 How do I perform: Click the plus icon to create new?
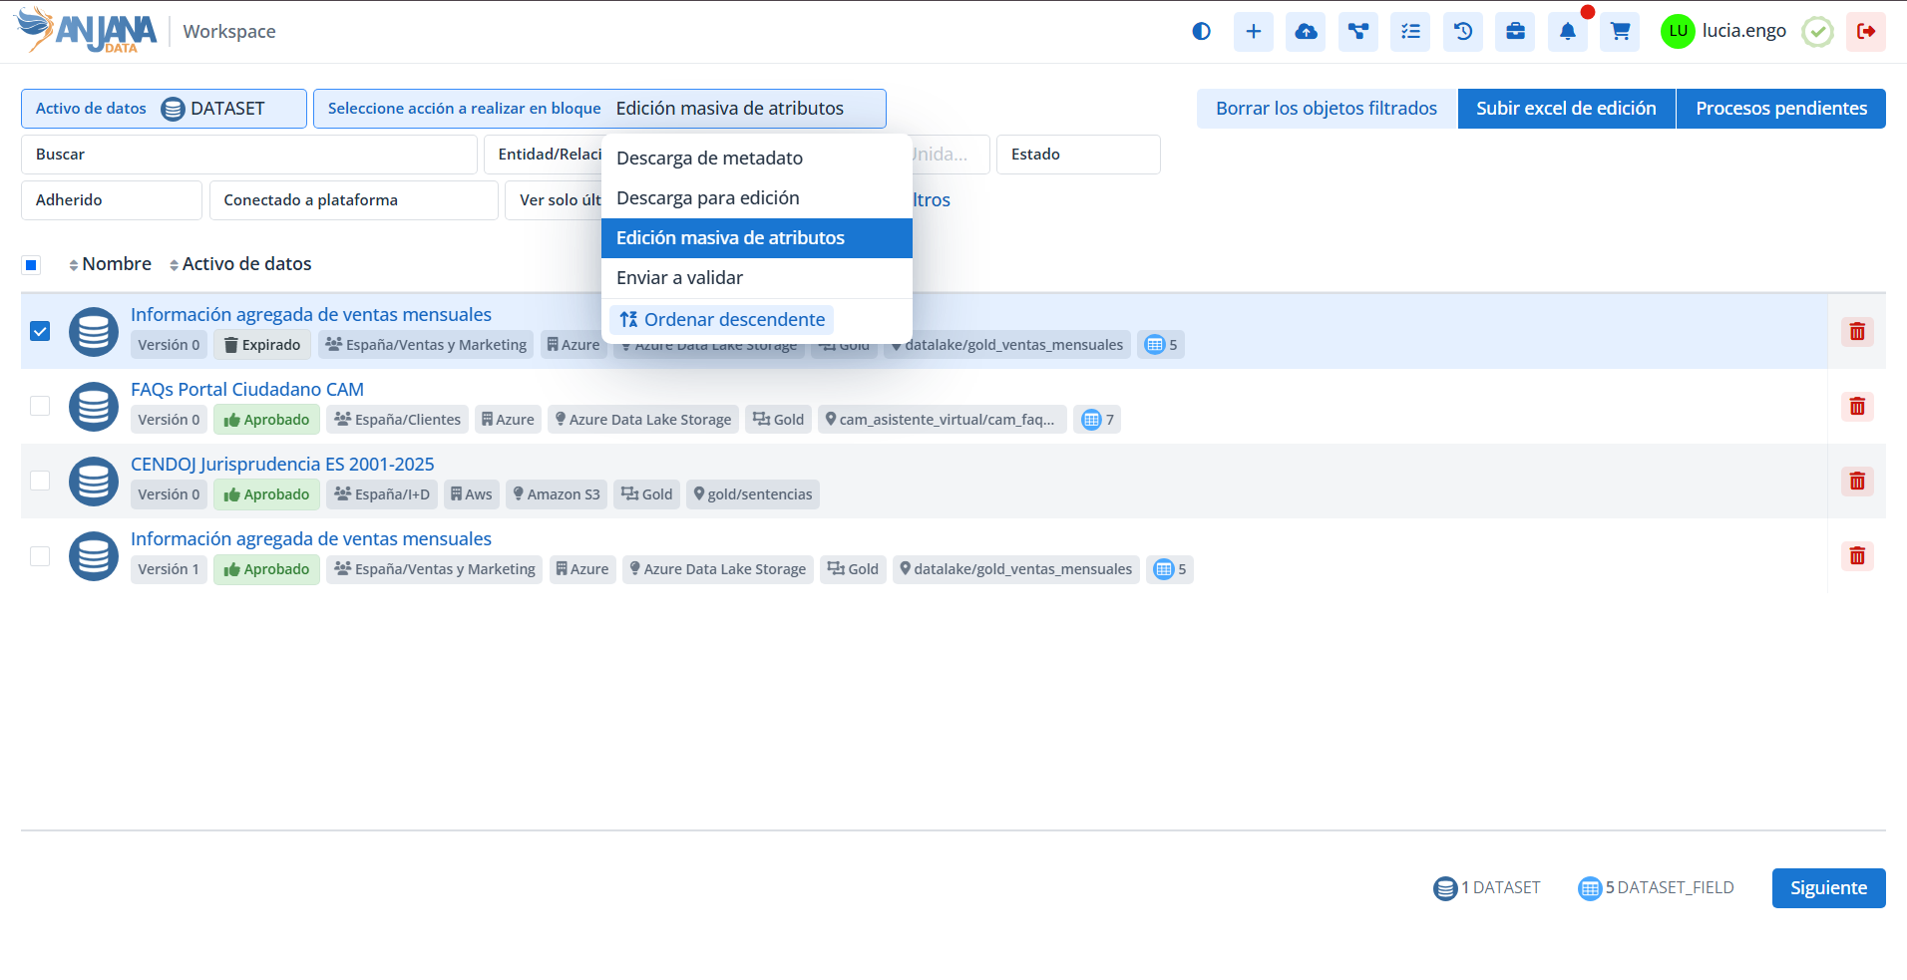point(1254,32)
